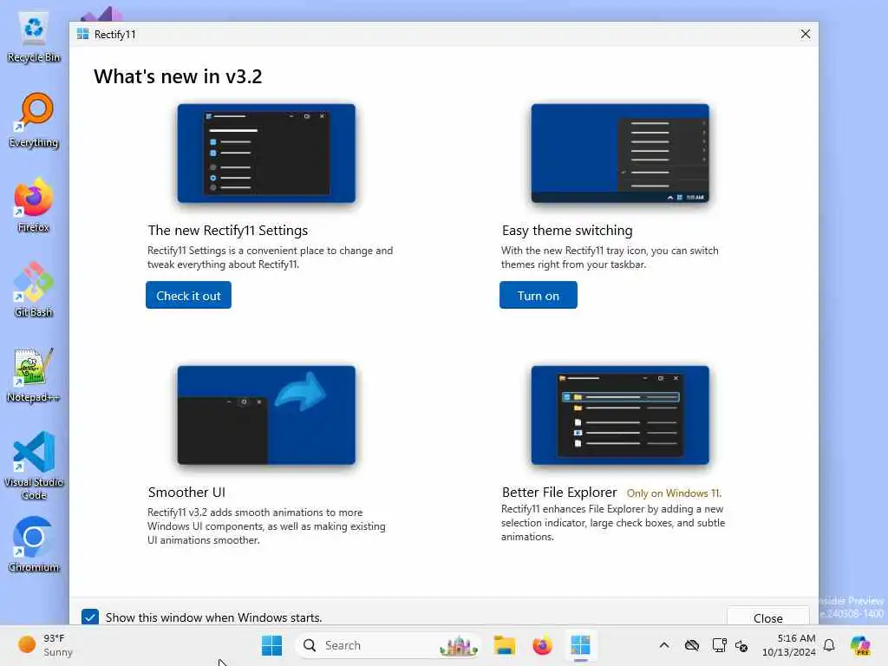
Task: Click the Close button of What's new dialog
Action: coord(768,617)
